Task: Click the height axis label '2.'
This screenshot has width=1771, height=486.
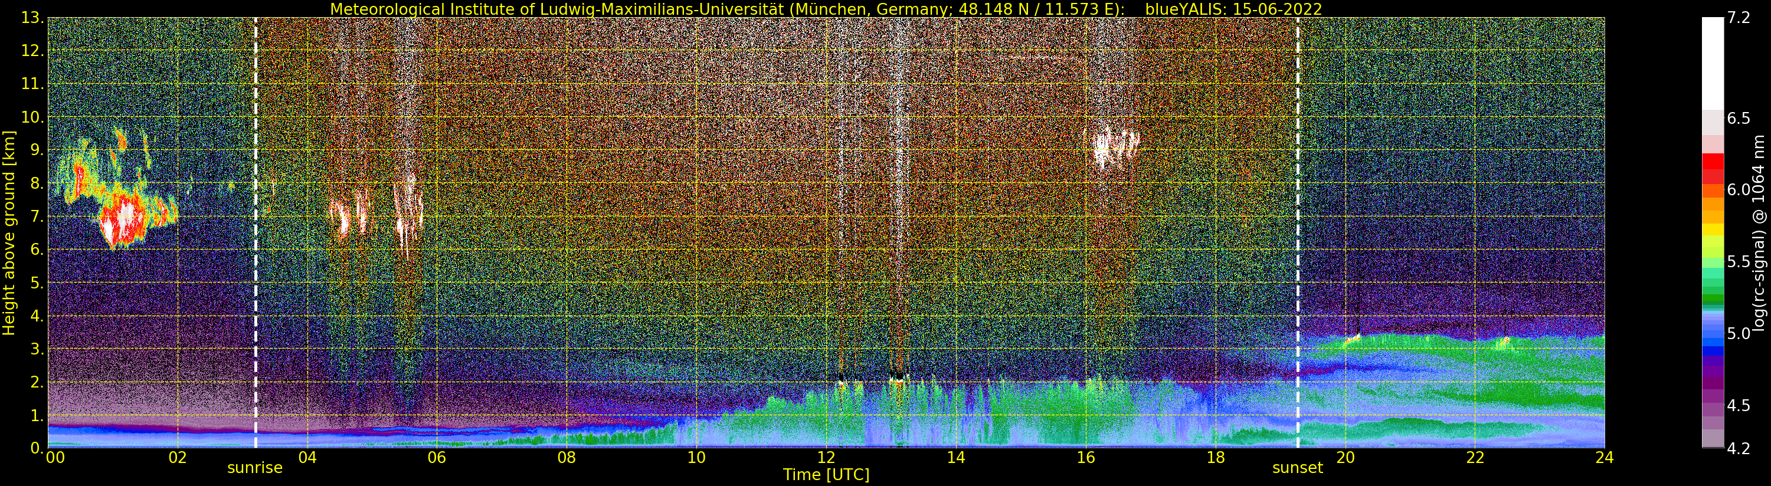Action: [37, 382]
